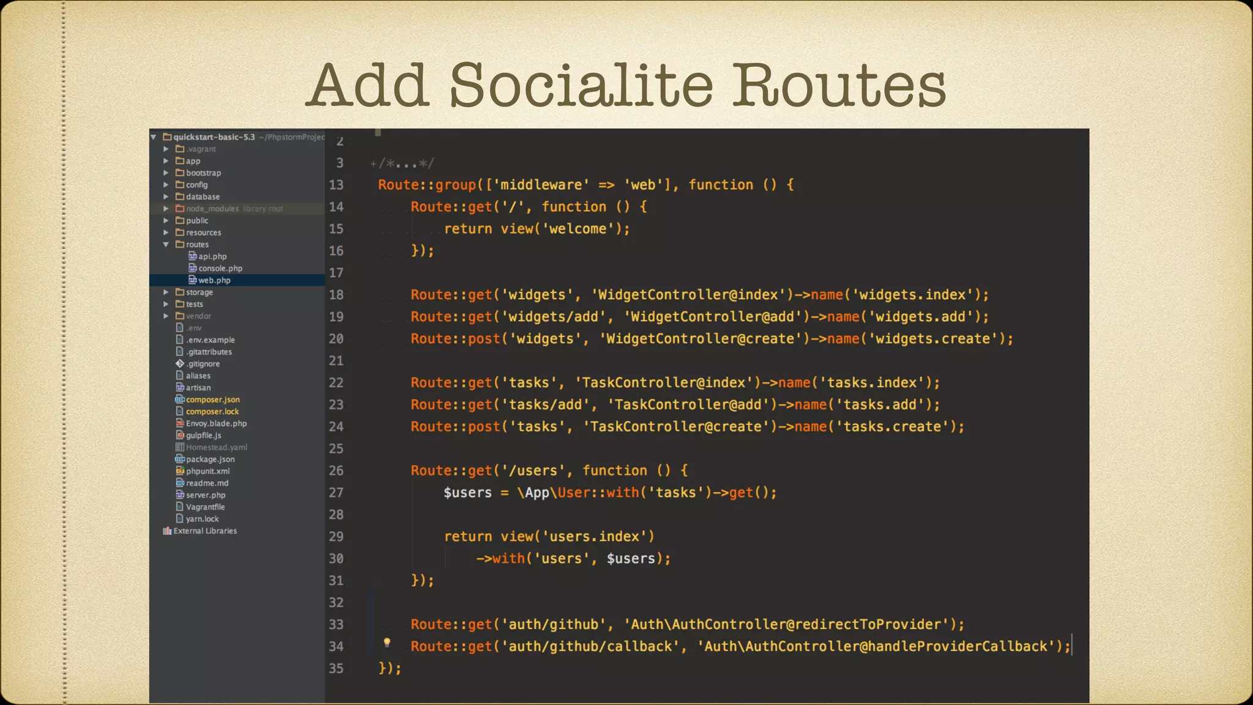Expand the app folder arrow
Viewport: 1253px width, 705px height.
pyautogui.click(x=166, y=161)
